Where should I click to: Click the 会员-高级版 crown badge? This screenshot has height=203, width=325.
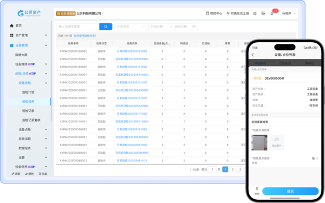(66, 14)
